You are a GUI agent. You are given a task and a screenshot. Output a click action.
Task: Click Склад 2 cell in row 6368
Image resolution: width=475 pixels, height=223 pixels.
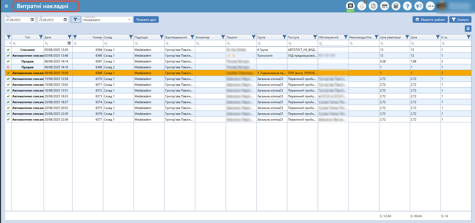(x=118, y=67)
